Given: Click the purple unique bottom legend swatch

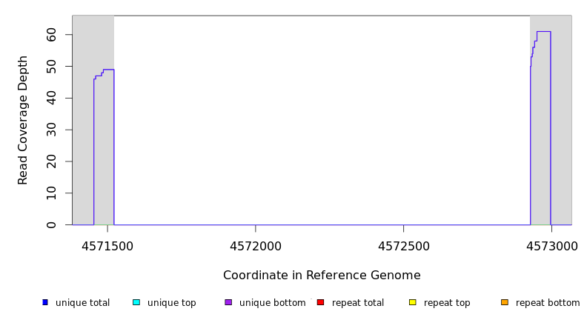Looking at the screenshot, I should 228,302.
